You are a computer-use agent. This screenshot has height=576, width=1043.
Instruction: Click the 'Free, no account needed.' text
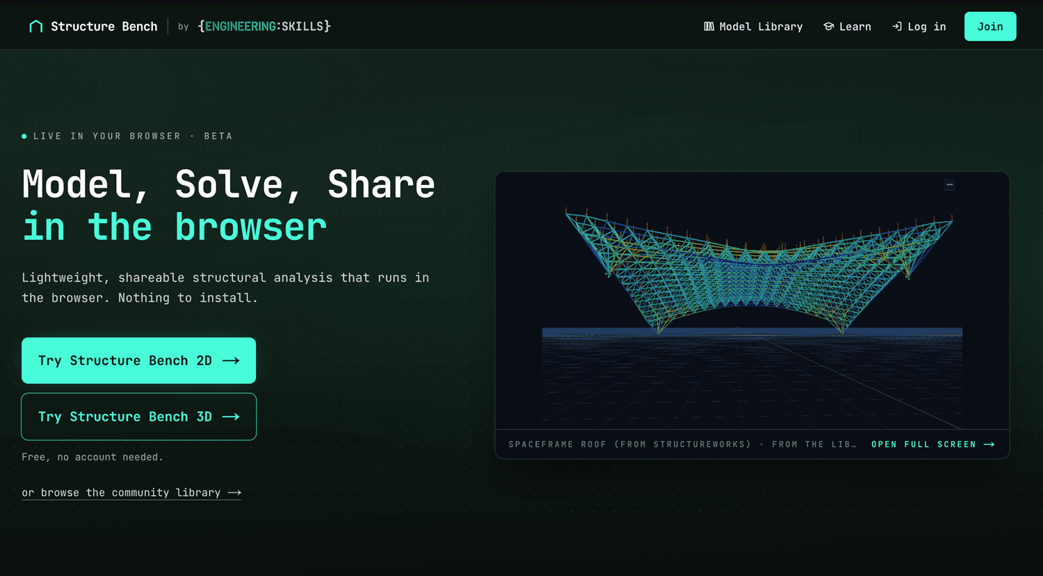coord(92,457)
